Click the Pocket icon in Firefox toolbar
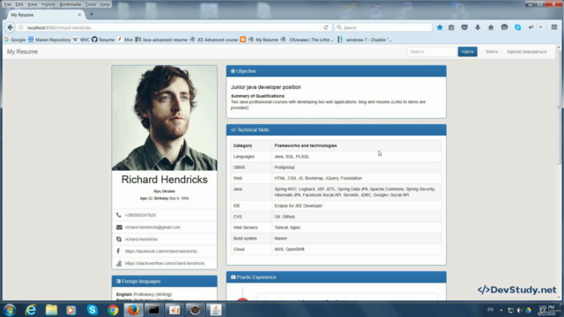 point(464,27)
